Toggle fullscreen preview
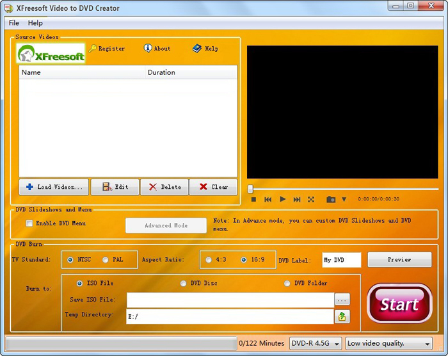The image size is (448, 356). [x=311, y=199]
